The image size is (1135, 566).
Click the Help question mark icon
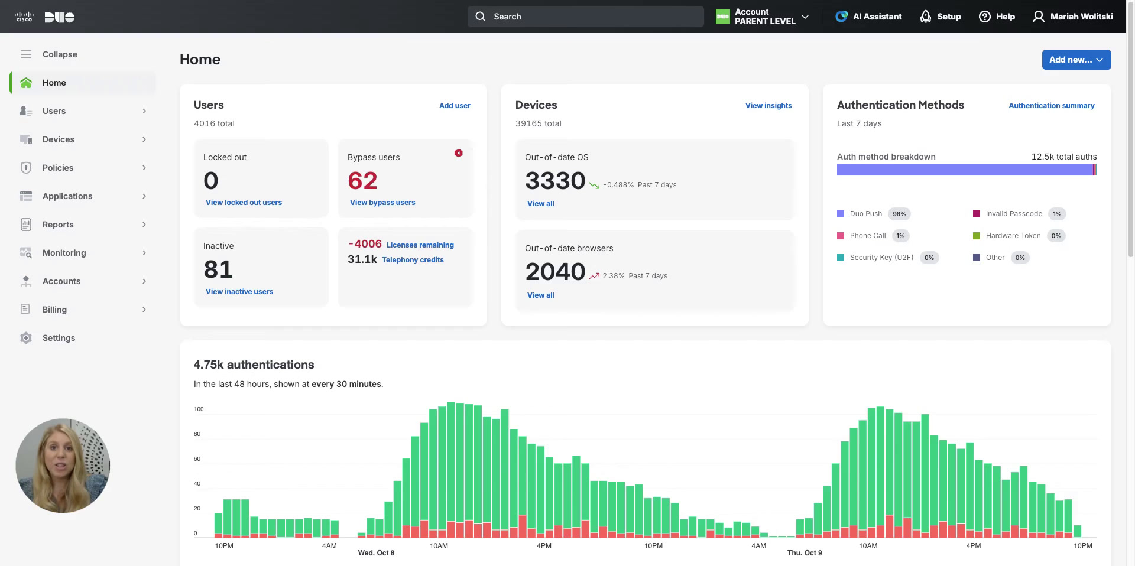[984, 17]
